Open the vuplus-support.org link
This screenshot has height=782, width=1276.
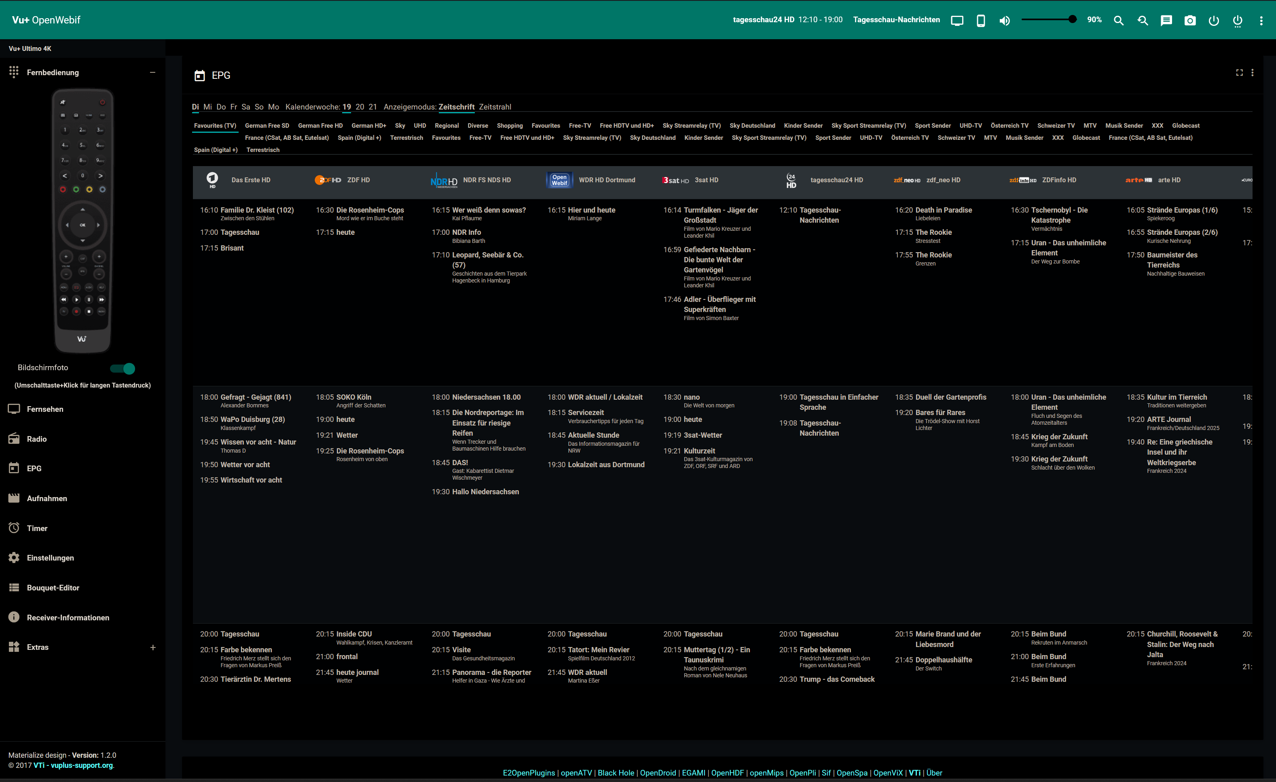point(81,765)
